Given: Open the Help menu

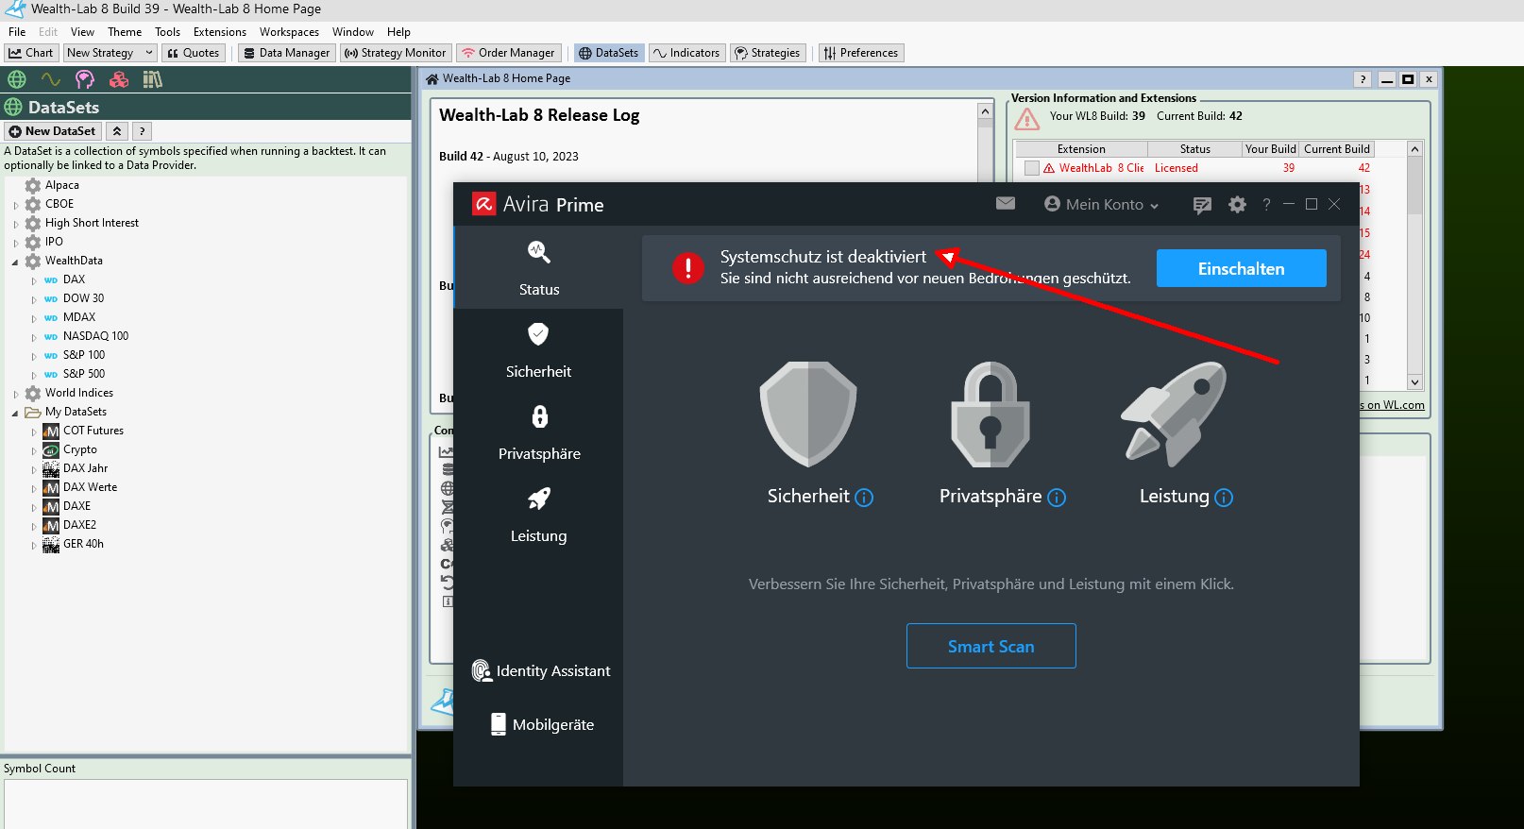Looking at the screenshot, I should click(398, 32).
